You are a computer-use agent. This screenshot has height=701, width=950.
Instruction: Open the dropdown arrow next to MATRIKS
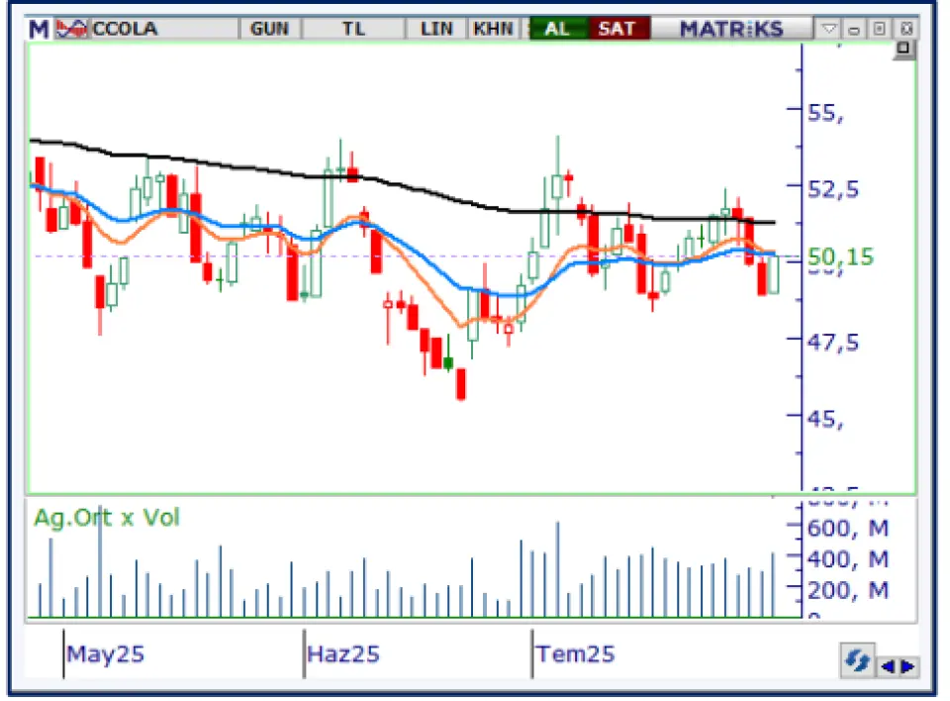point(829,29)
